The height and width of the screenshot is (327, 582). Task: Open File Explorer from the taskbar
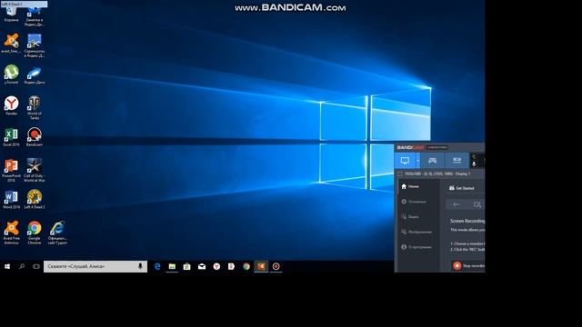[172, 266]
